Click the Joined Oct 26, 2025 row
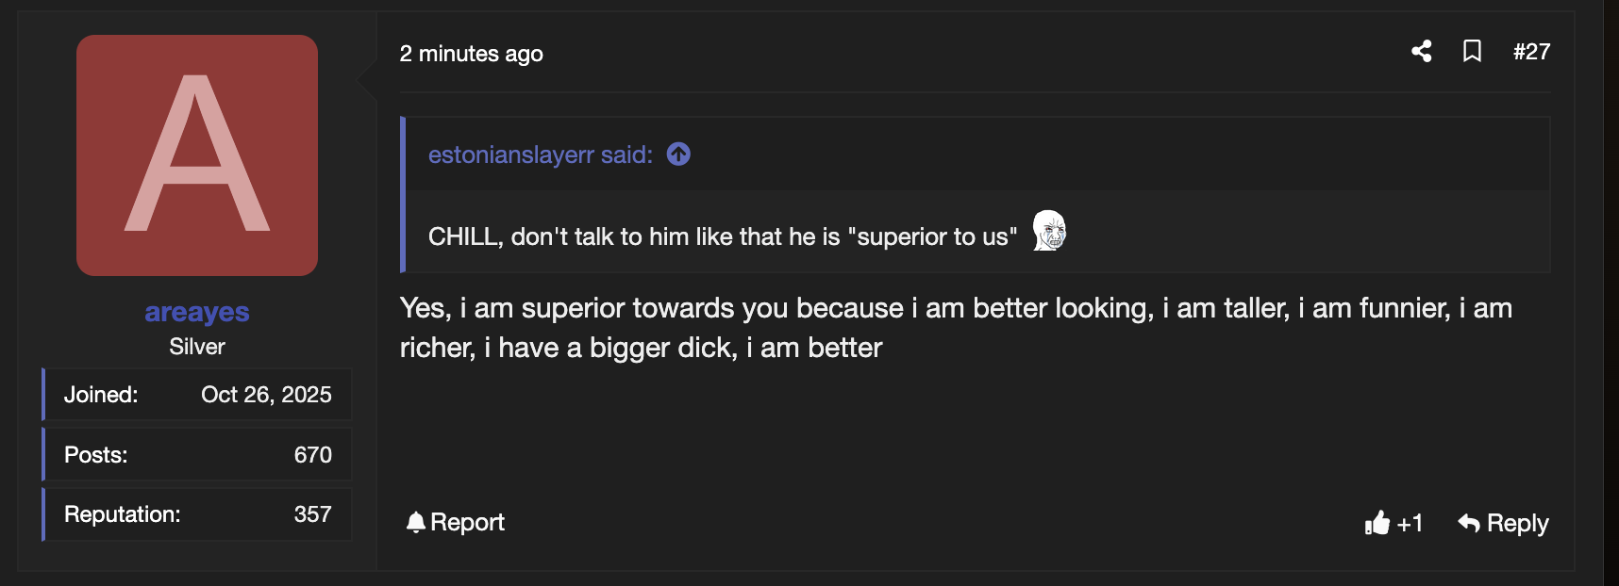1619x586 pixels. pyautogui.click(x=197, y=395)
